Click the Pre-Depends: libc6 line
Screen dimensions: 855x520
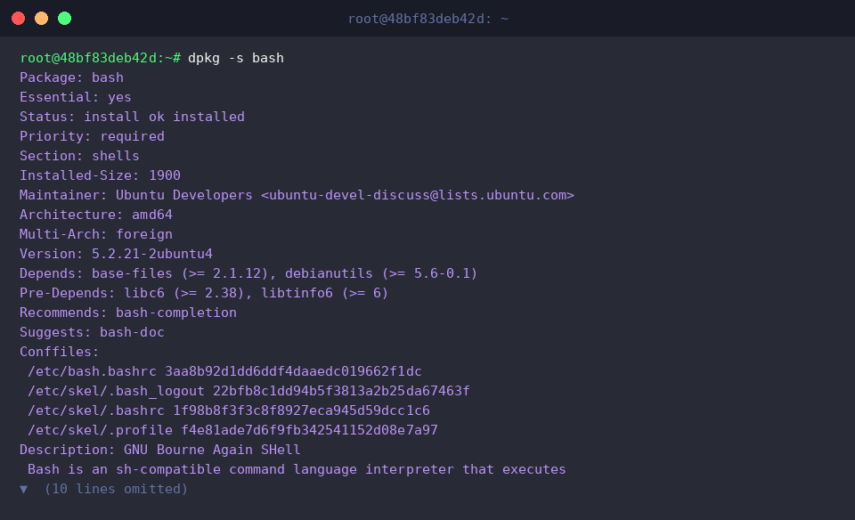tap(204, 293)
